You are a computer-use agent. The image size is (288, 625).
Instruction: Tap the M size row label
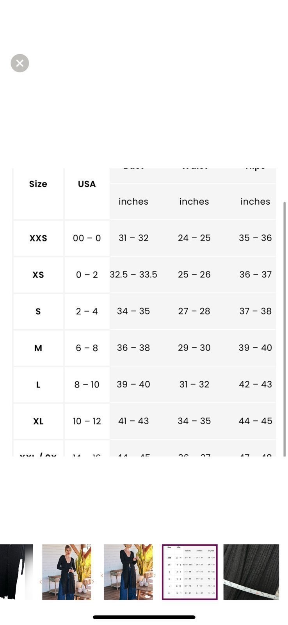pyautogui.click(x=38, y=348)
